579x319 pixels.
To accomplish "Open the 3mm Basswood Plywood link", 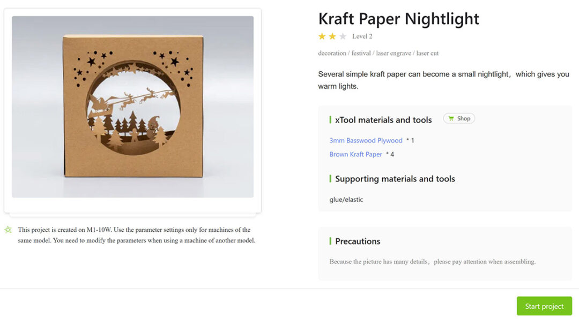I will 366,140.
